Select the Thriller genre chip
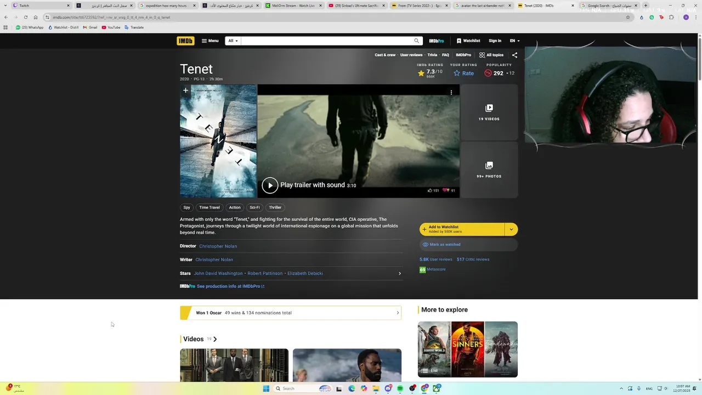Viewport: 702px width, 395px height. pyautogui.click(x=275, y=207)
